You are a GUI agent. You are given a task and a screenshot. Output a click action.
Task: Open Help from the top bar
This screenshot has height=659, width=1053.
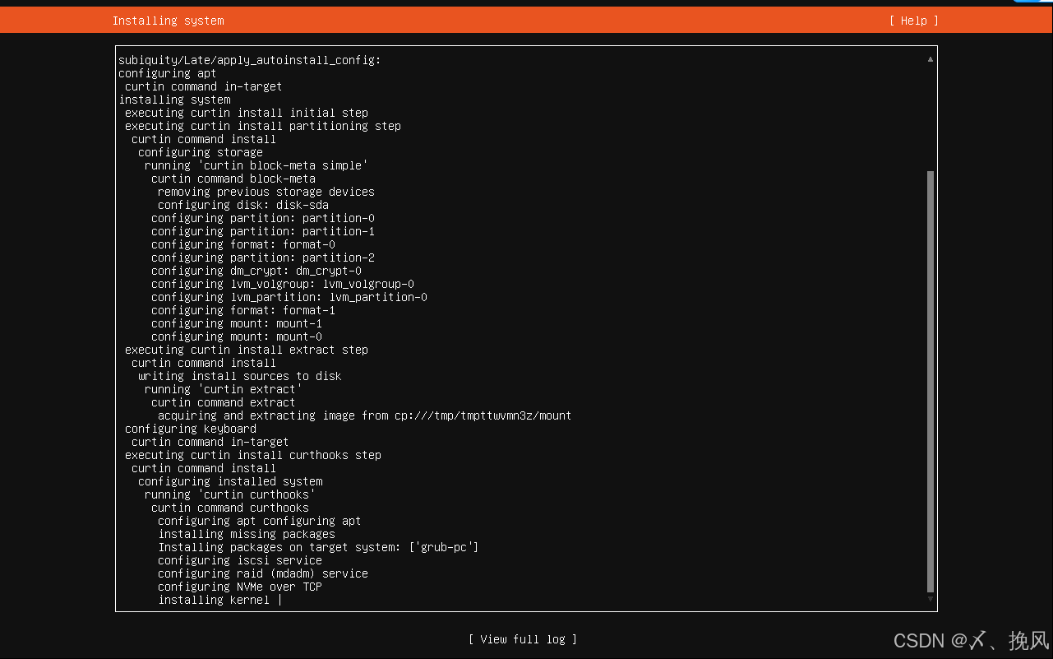pyautogui.click(x=912, y=20)
